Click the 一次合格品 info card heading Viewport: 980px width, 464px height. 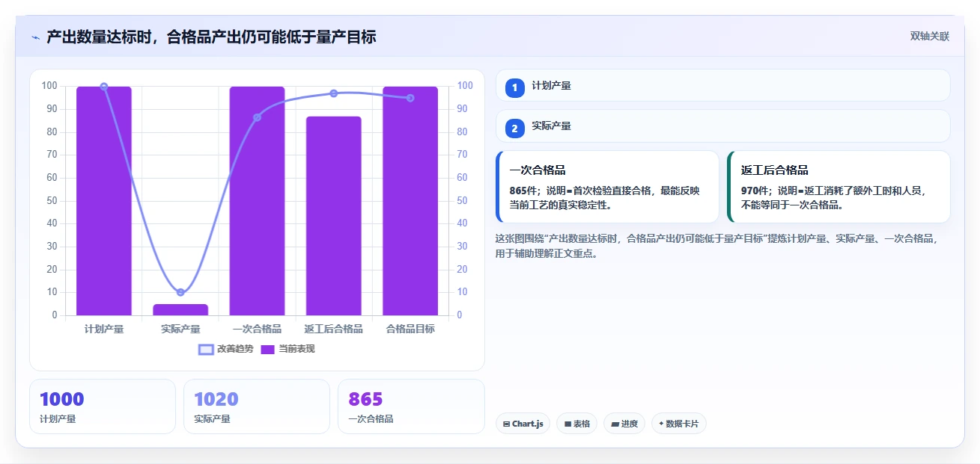(x=538, y=170)
